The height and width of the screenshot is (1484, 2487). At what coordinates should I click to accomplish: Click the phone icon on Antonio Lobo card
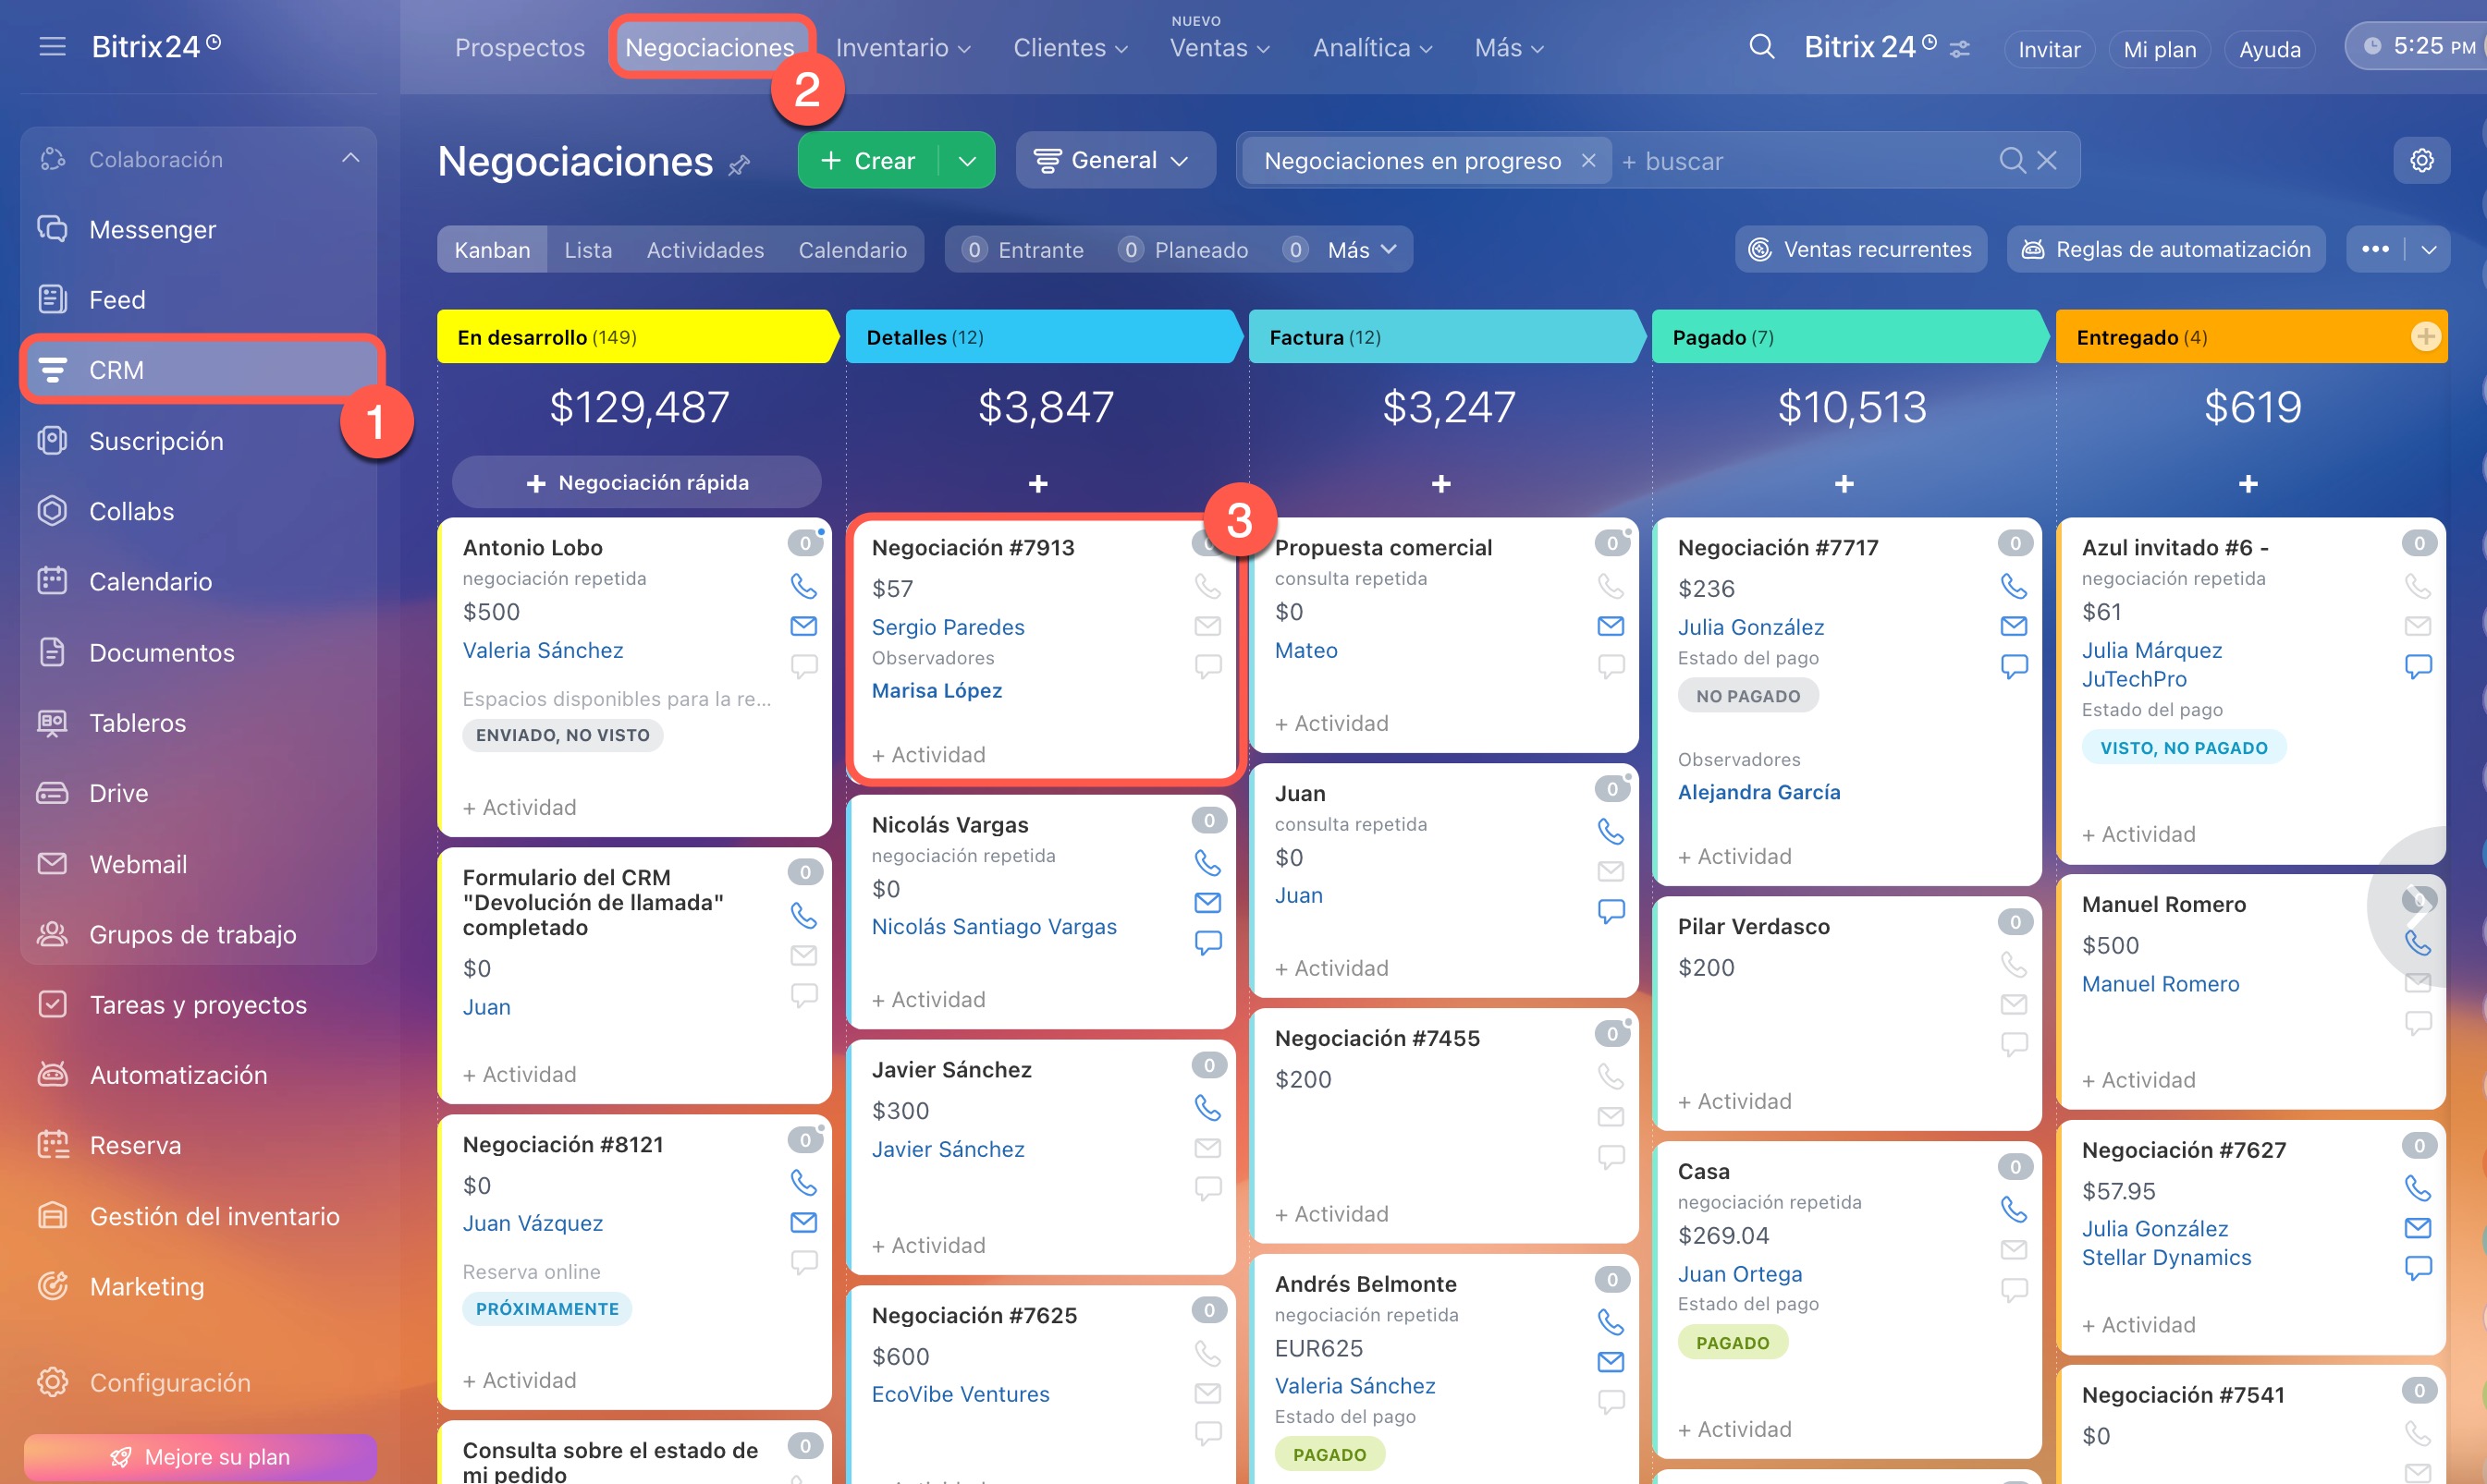803,585
